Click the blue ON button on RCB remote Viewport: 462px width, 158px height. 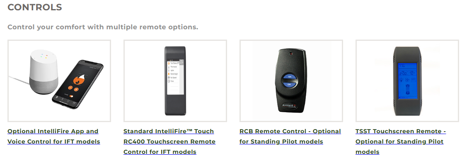289,77
